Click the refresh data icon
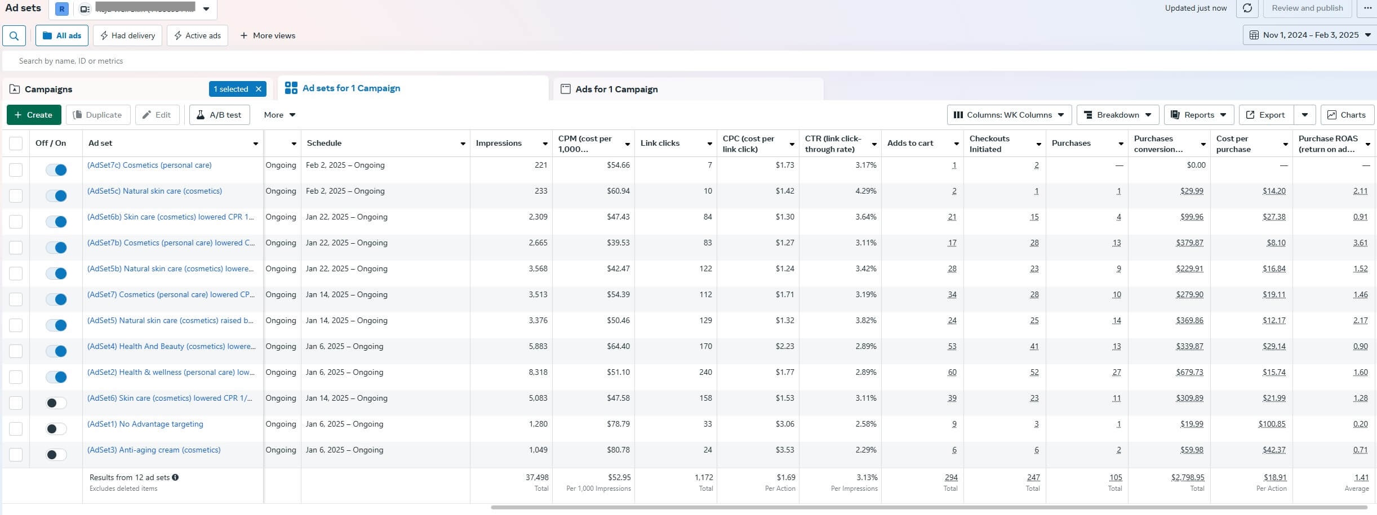The width and height of the screenshot is (1377, 515). 1247,8
